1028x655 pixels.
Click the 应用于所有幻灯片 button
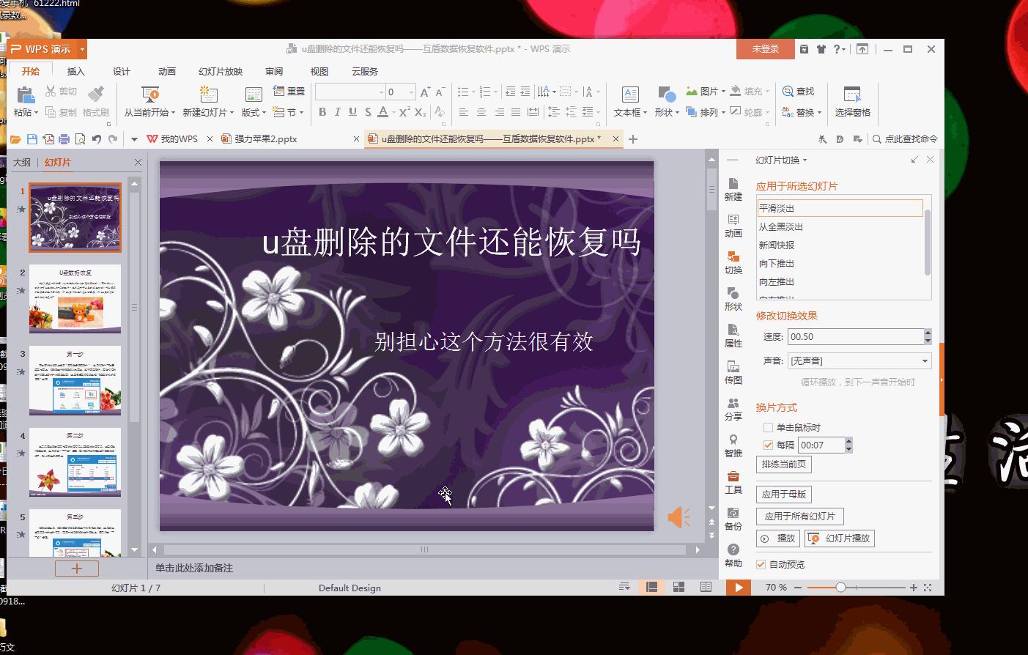click(800, 516)
